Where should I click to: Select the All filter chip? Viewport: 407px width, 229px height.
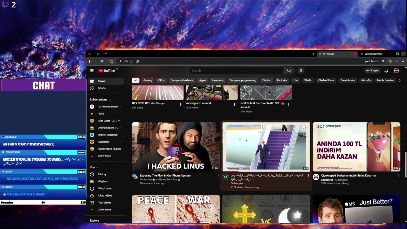click(x=136, y=80)
